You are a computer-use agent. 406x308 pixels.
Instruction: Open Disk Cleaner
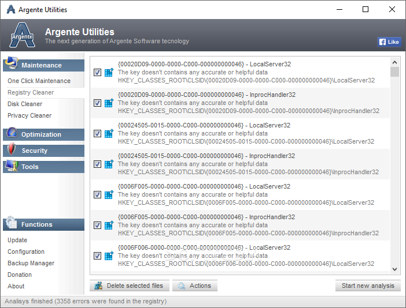point(25,104)
